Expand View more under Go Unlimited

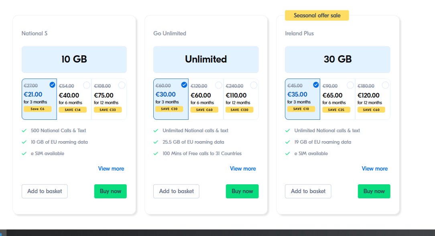coord(243,169)
